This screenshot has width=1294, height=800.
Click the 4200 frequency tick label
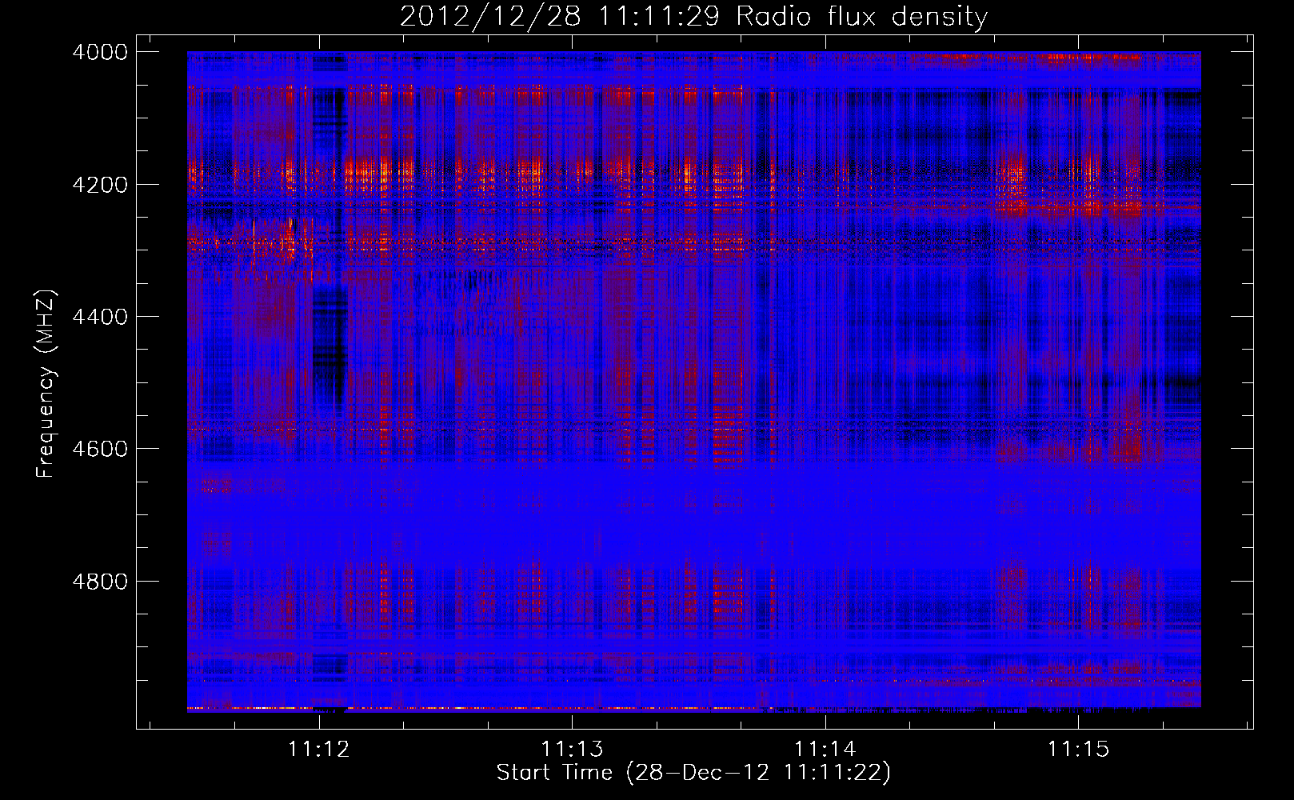coord(100,185)
